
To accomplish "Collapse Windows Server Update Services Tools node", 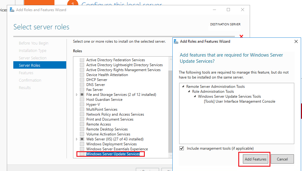I will pyautogui.click(x=195, y=96).
